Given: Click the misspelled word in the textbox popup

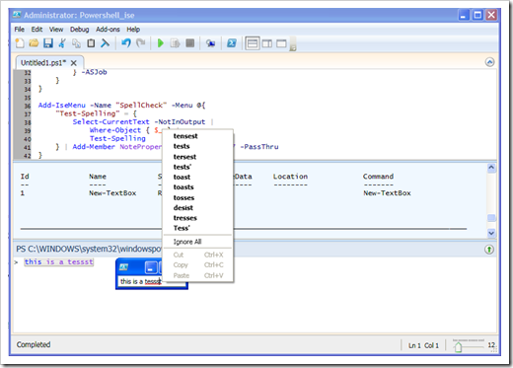Looking at the screenshot, I should pos(153,281).
